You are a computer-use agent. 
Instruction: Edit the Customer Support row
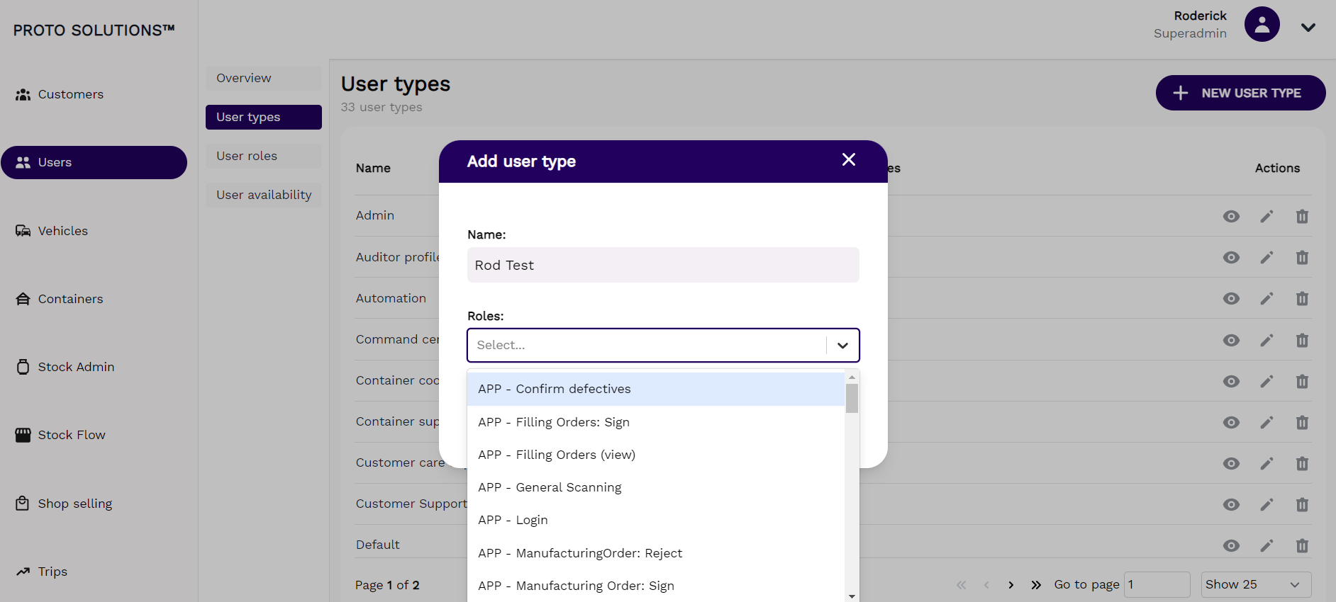(x=1267, y=504)
